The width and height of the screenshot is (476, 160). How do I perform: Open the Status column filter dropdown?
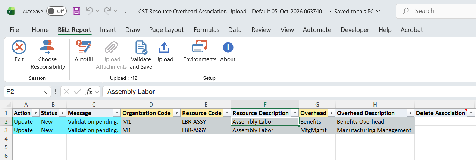click(x=62, y=113)
